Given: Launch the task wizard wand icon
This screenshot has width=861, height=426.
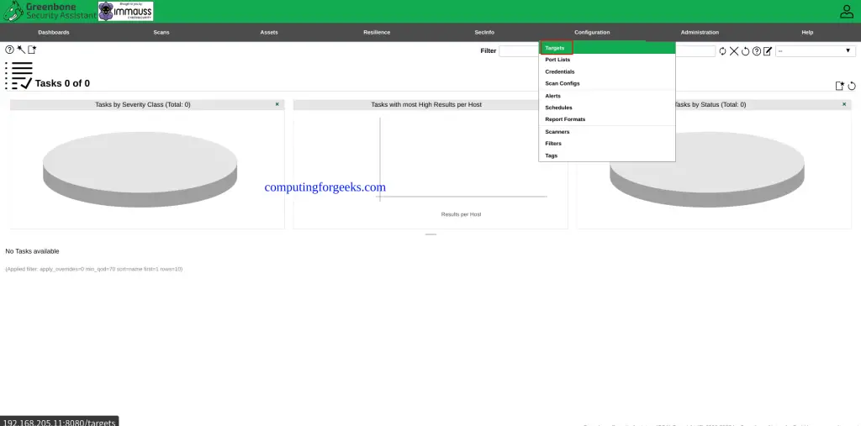Looking at the screenshot, I should 21,50.
